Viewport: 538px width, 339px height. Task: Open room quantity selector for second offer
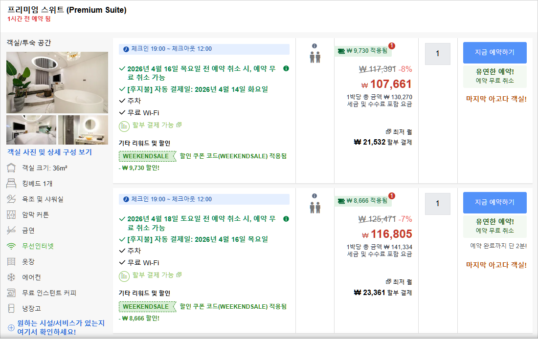[437, 204]
